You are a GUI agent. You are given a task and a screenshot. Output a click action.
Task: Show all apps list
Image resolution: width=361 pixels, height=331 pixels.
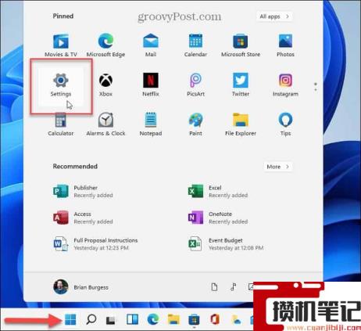(x=274, y=16)
